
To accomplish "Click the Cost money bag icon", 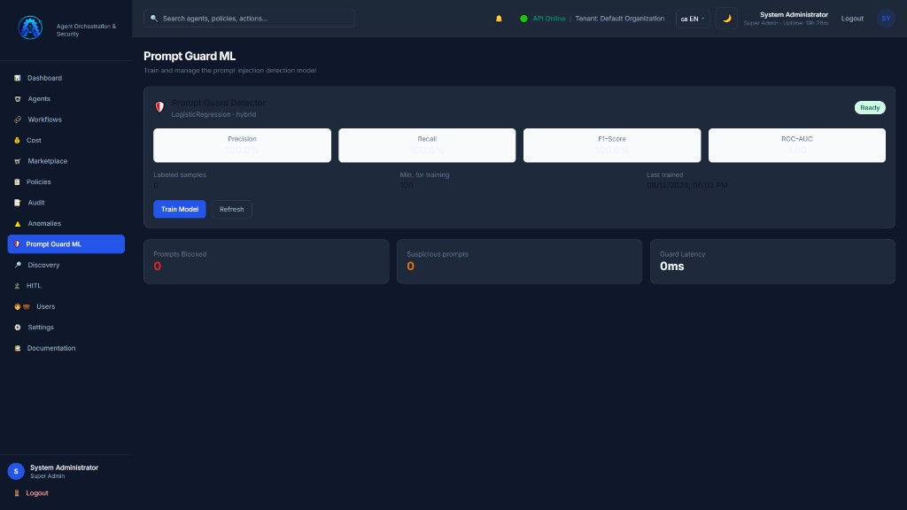I will 17,141.
